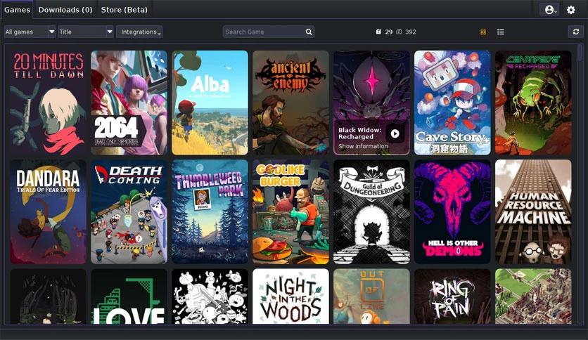
Task: Select the dark forest game cover
Action: pos(48,296)
